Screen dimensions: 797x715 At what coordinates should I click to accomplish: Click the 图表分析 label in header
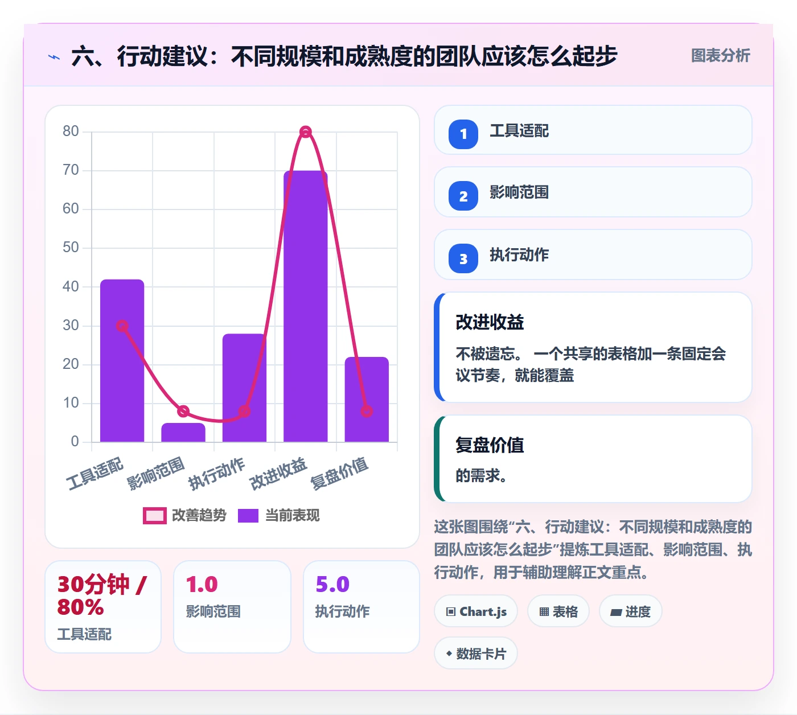click(720, 56)
